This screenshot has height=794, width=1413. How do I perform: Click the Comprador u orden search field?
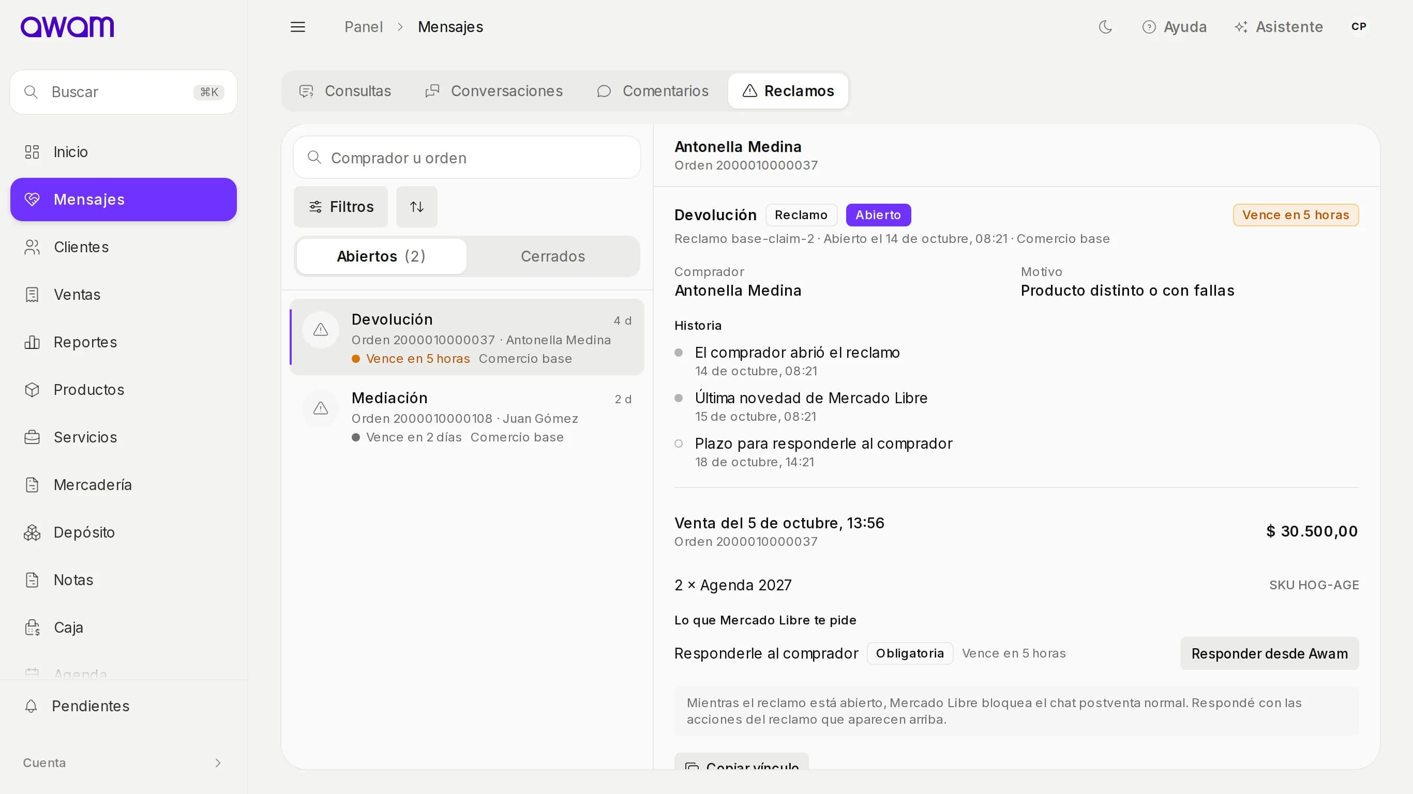[467, 158]
